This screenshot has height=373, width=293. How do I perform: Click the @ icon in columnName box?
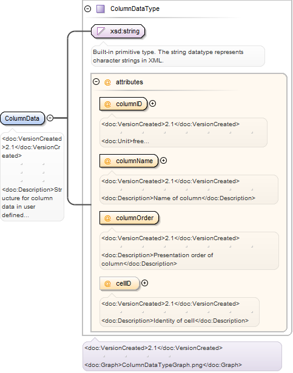click(107, 161)
